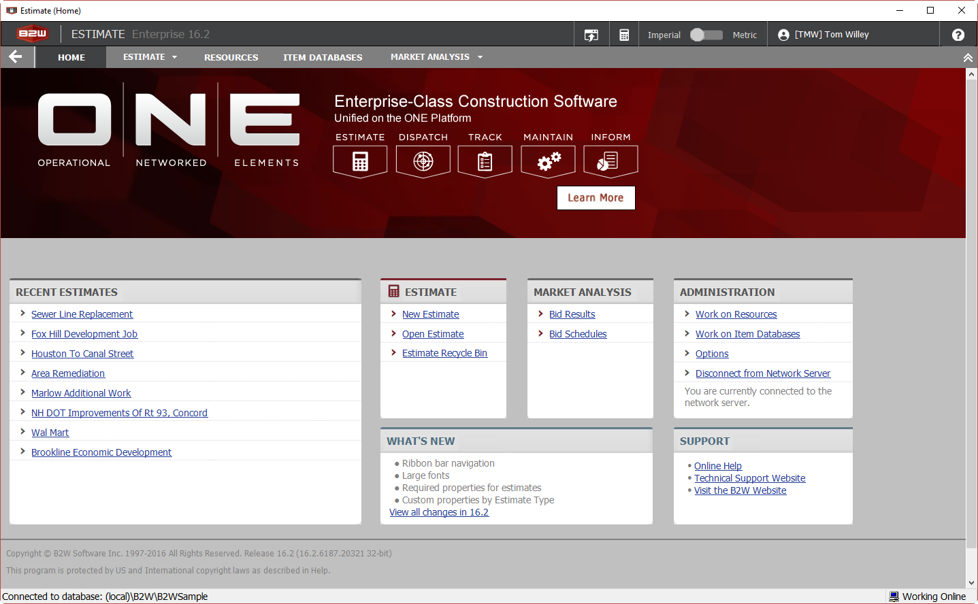This screenshot has height=604, width=978.
Task: Click Disconnect from Network Server
Action: 763,373
